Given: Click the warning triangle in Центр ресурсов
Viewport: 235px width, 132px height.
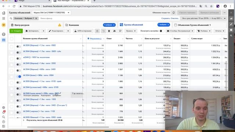Looking at the screenshot, I should tap(59, 25).
